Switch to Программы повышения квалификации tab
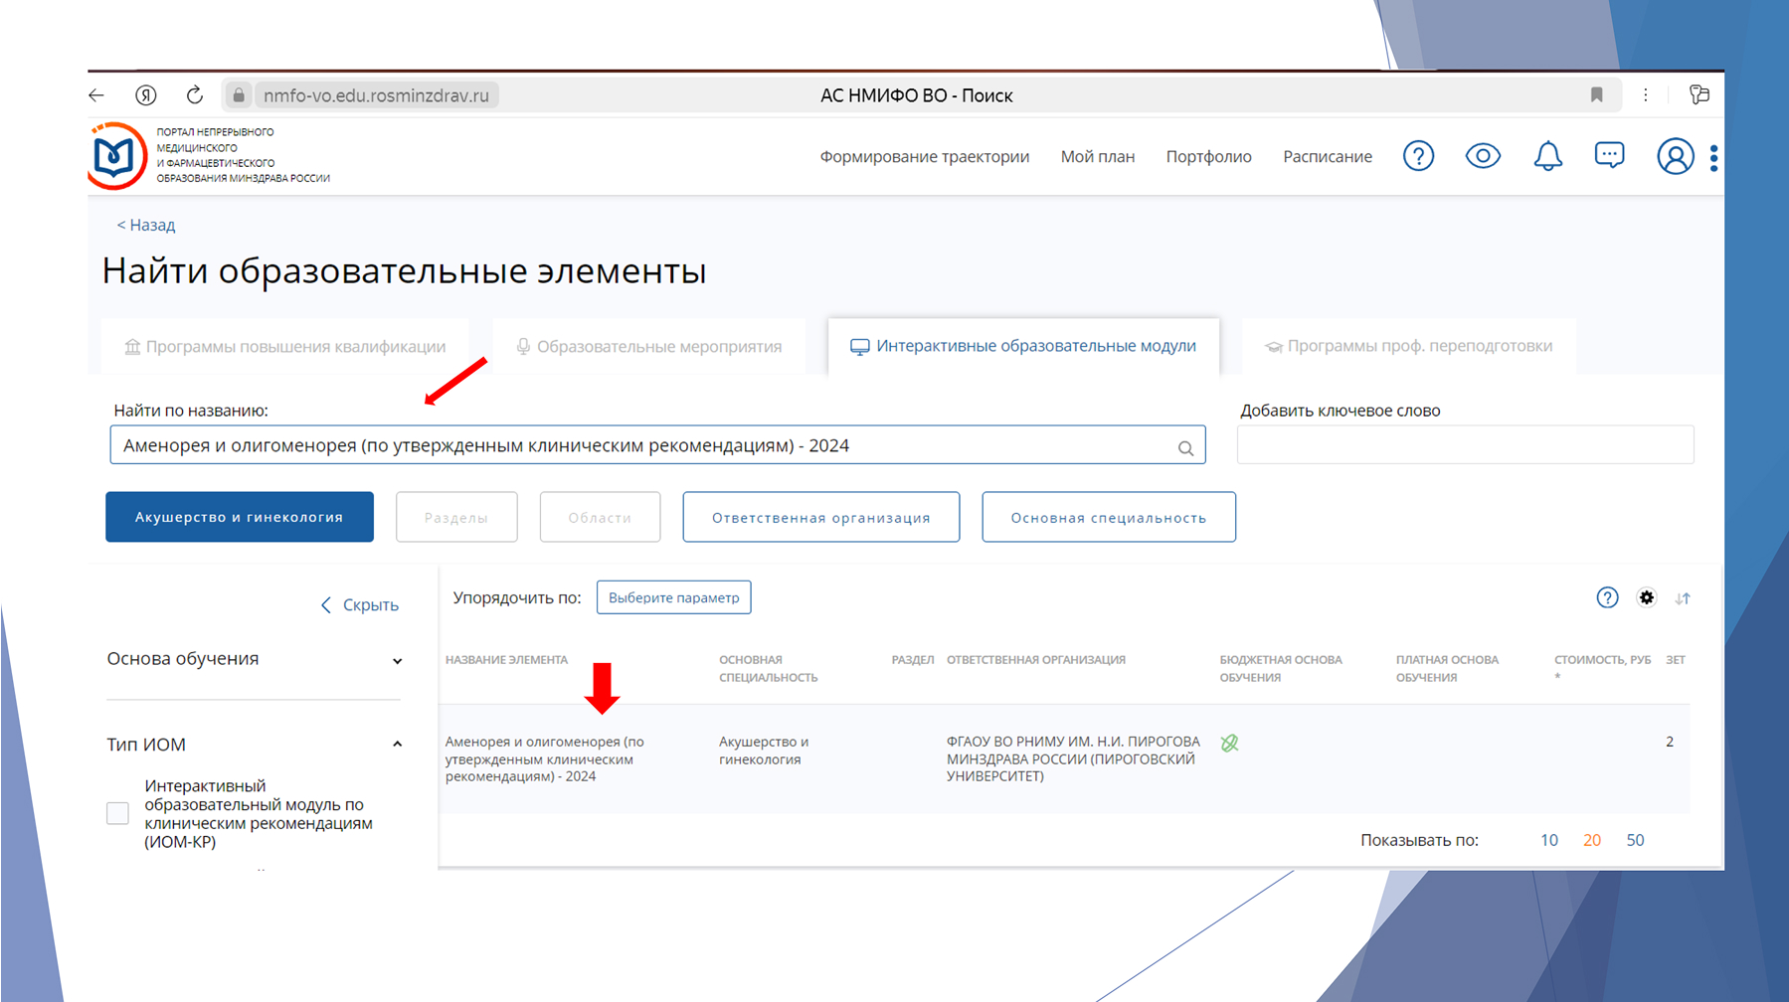 285,346
